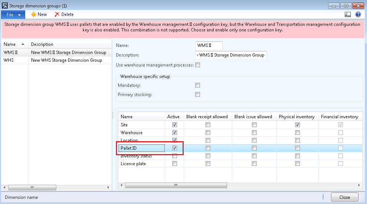Toggle the Mandatory checkbox

[x=198, y=85]
